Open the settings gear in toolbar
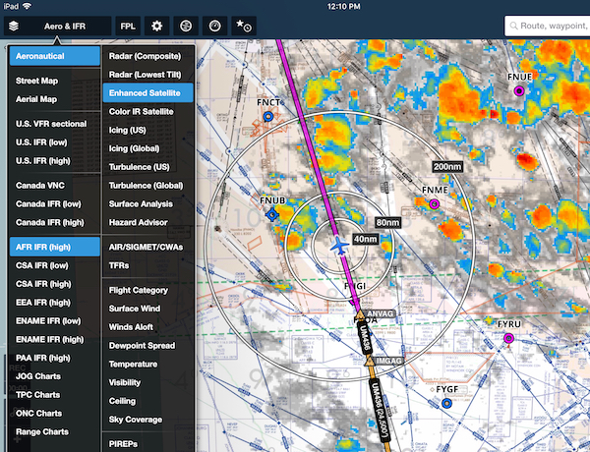The height and width of the screenshot is (452, 590). (x=156, y=27)
